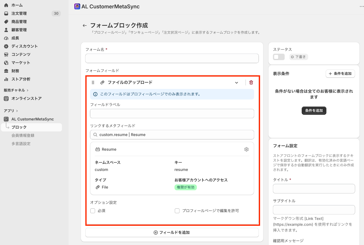Select 注文管理 in the sidebar
The height and width of the screenshot is (245, 364).
(x=19, y=13)
